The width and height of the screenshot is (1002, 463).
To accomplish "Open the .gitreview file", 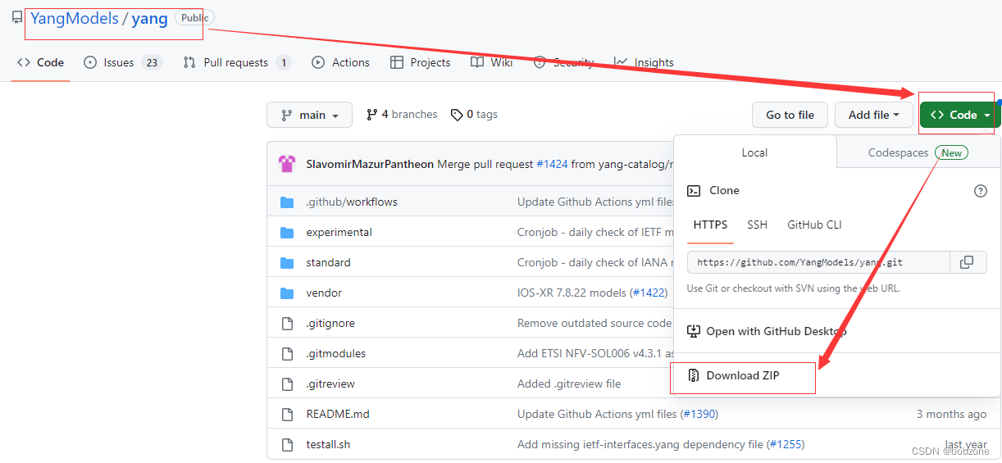I will click(x=330, y=384).
